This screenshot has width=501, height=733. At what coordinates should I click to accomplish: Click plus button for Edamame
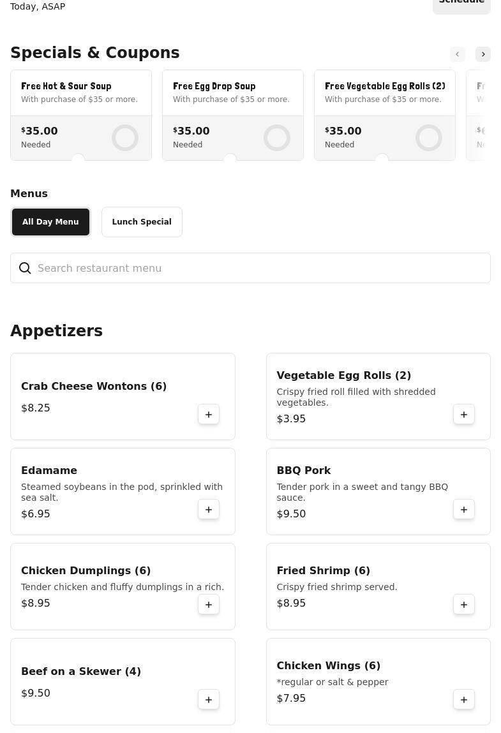(209, 510)
